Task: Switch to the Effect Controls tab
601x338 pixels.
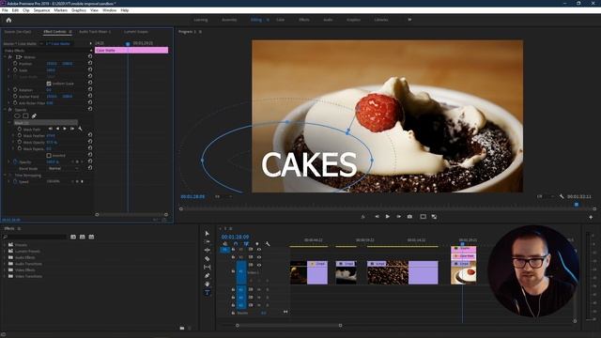Action: point(54,32)
